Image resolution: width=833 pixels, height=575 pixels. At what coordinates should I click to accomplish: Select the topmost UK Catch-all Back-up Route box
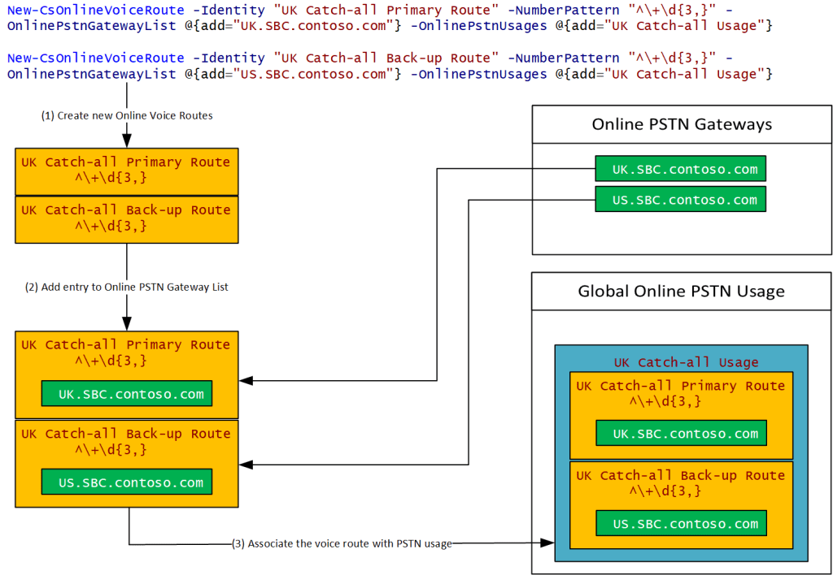point(126,219)
